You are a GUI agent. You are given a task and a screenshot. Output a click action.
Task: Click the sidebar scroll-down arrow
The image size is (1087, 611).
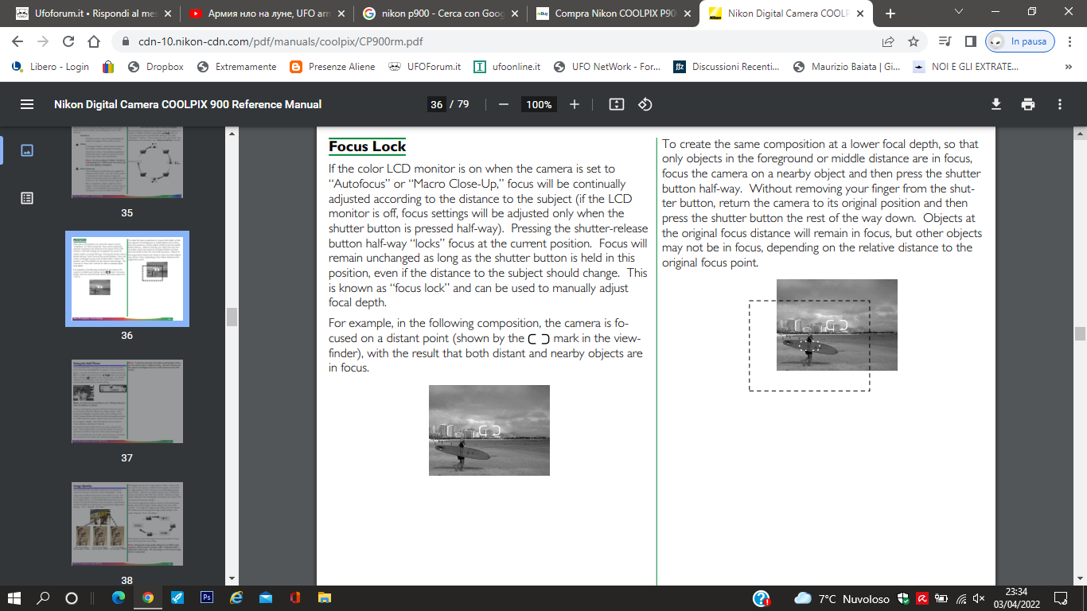232,578
